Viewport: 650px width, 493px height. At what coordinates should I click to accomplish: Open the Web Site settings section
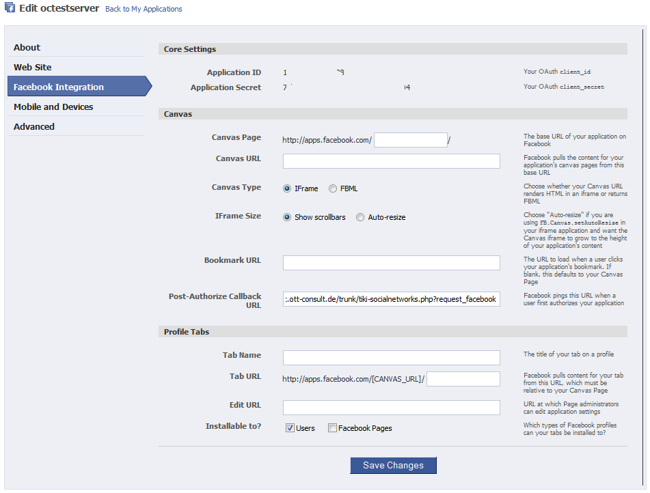click(33, 67)
